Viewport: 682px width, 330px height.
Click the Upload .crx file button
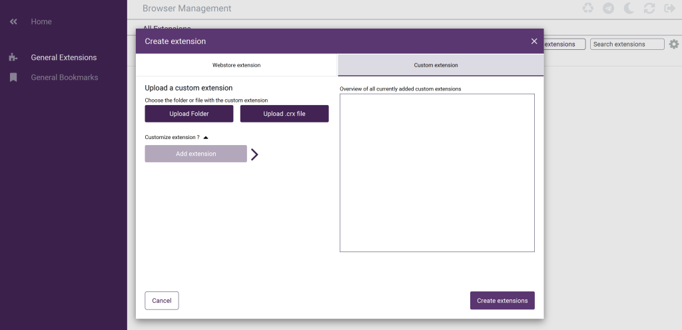coord(284,114)
